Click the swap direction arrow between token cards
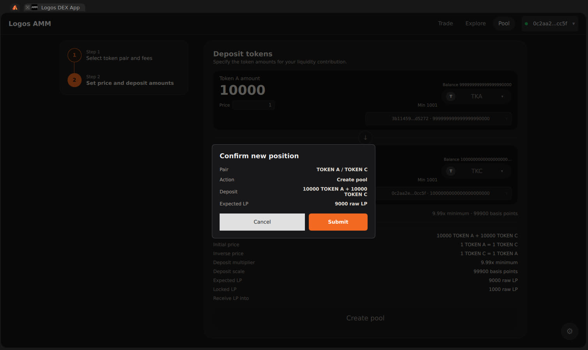Image resolution: width=588 pixels, height=350 pixels. tap(365, 137)
